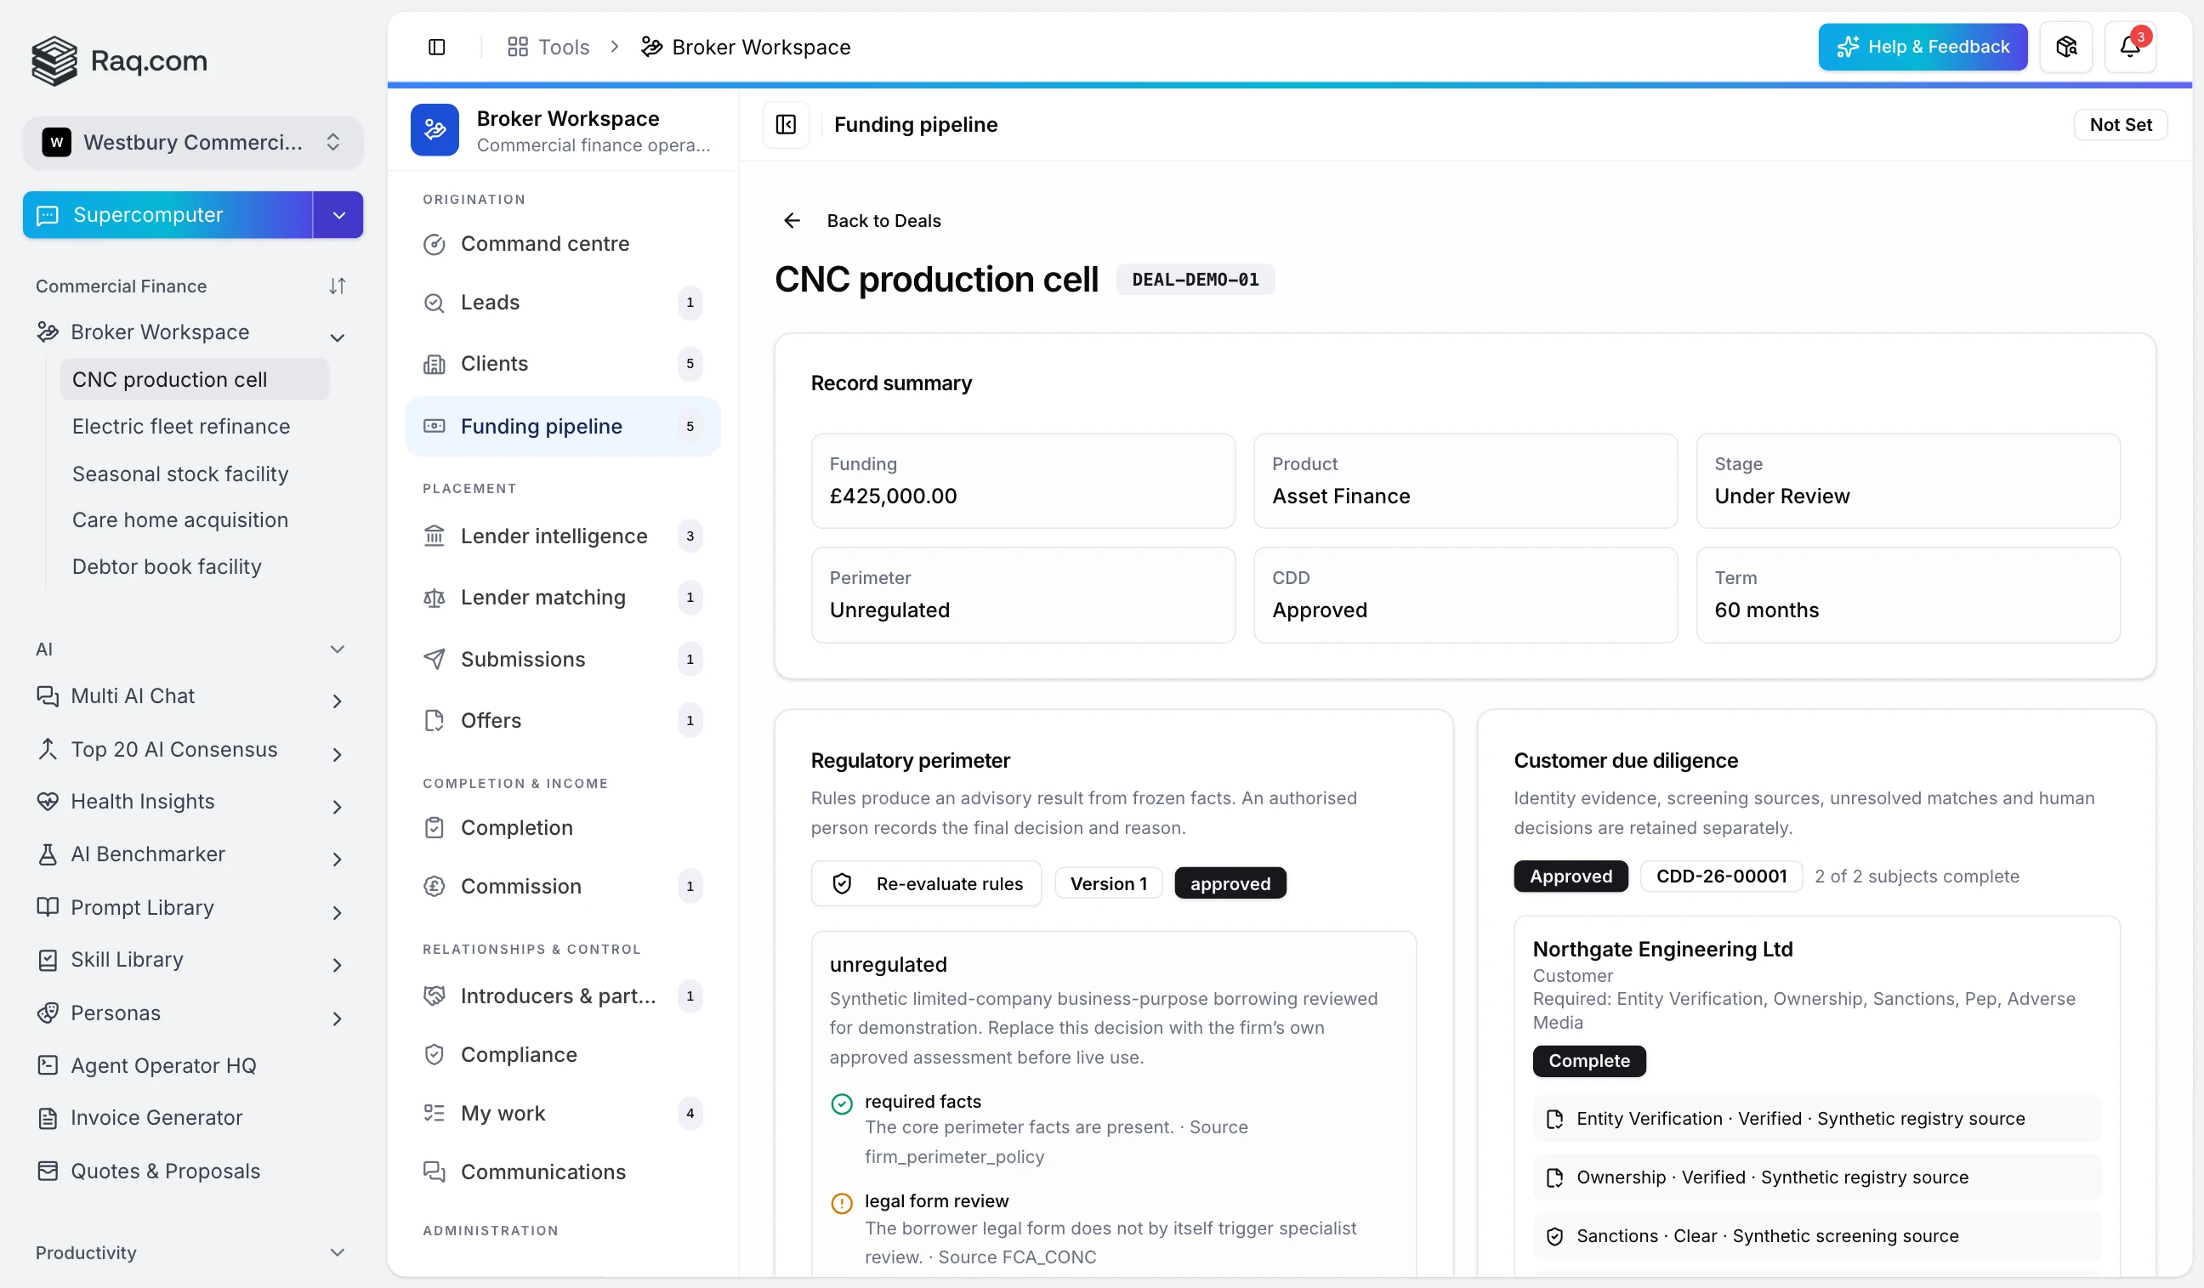Click the Term 60 months card

pos(1907,594)
